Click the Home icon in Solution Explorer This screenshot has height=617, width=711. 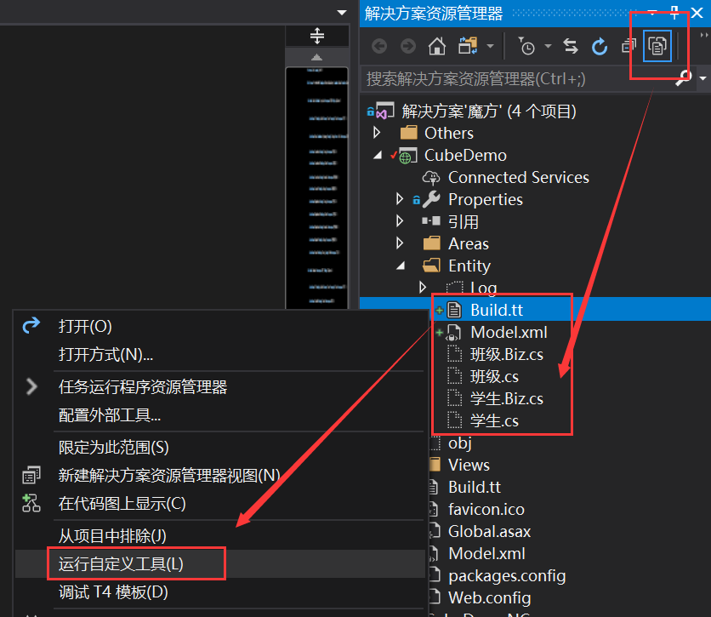point(436,47)
